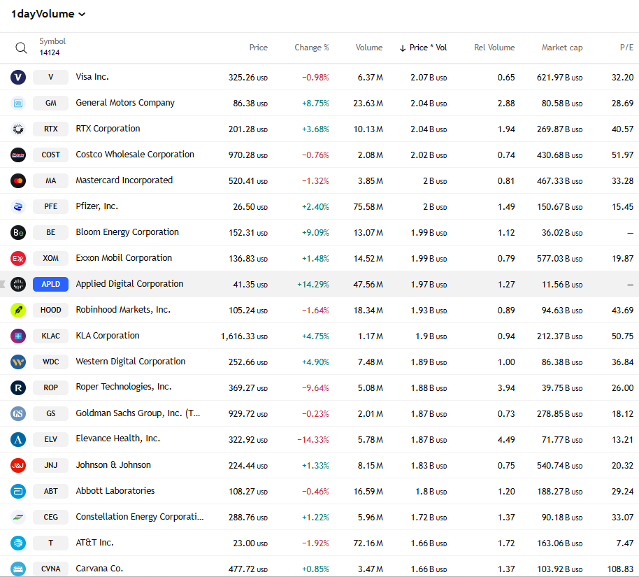Screen dimensions: 639x577
Task: Click General Motors Company name
Action: [125, 103]
